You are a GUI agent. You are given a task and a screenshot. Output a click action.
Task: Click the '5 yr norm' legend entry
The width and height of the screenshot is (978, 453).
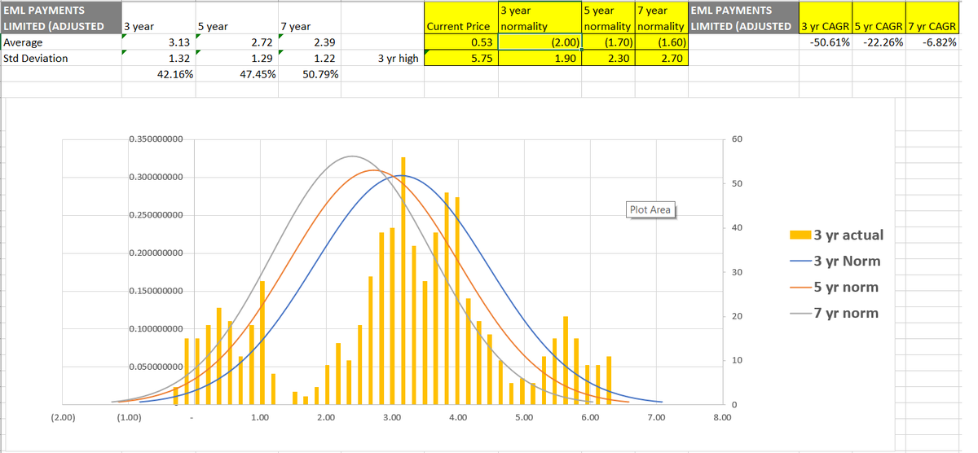tap(835, 287)
